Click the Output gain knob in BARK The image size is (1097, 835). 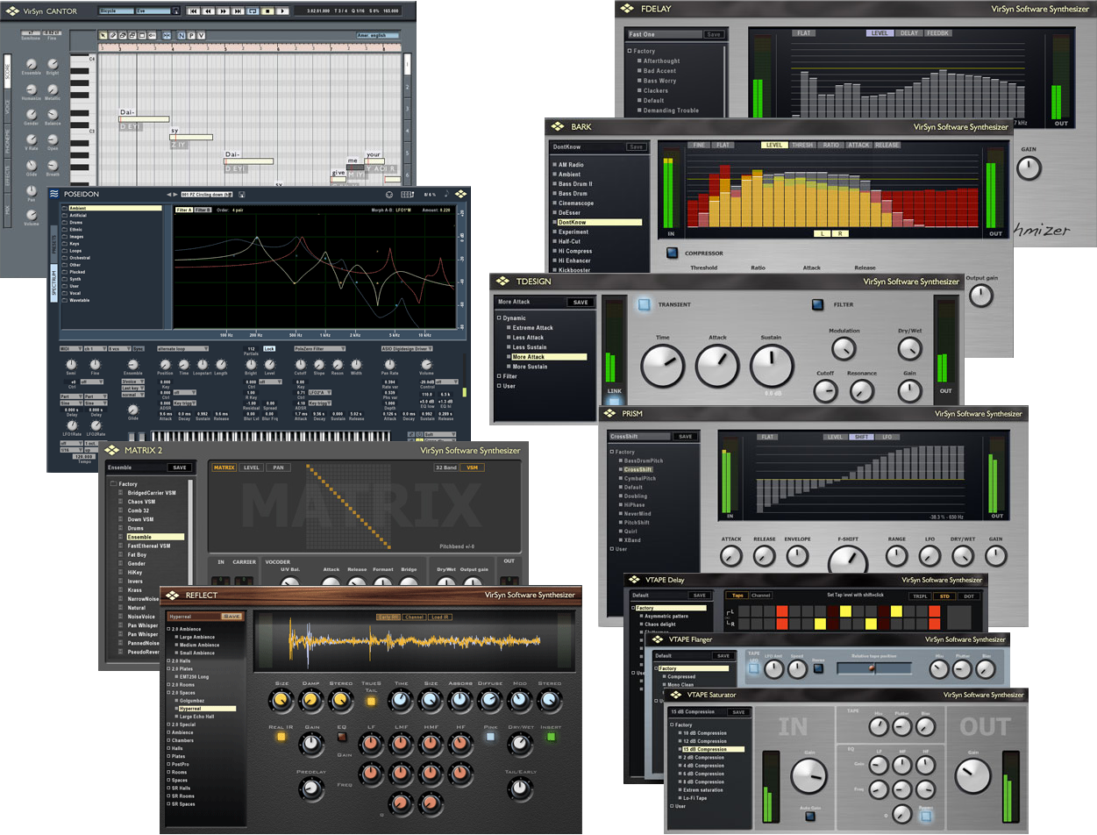981,296
